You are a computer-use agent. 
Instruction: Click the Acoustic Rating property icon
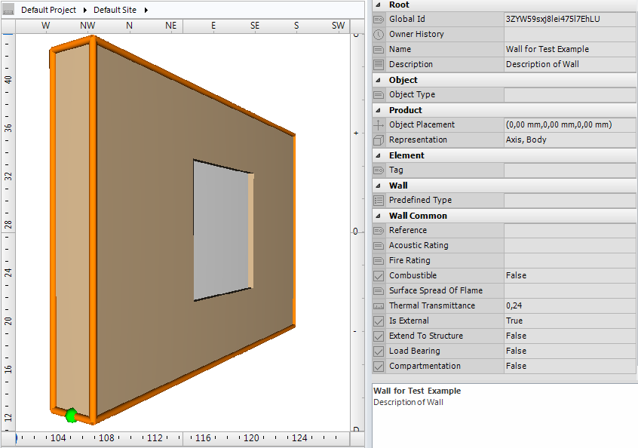(379, 245)
